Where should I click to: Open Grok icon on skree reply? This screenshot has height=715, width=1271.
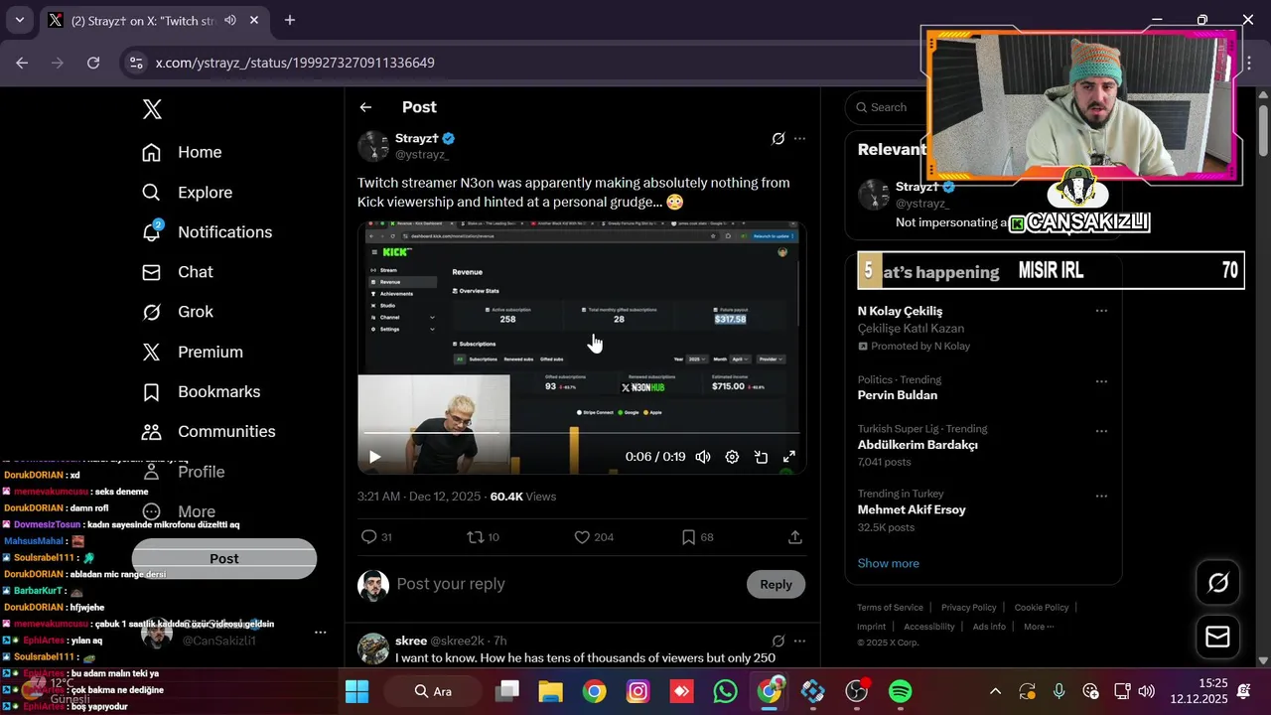[778, 642]
